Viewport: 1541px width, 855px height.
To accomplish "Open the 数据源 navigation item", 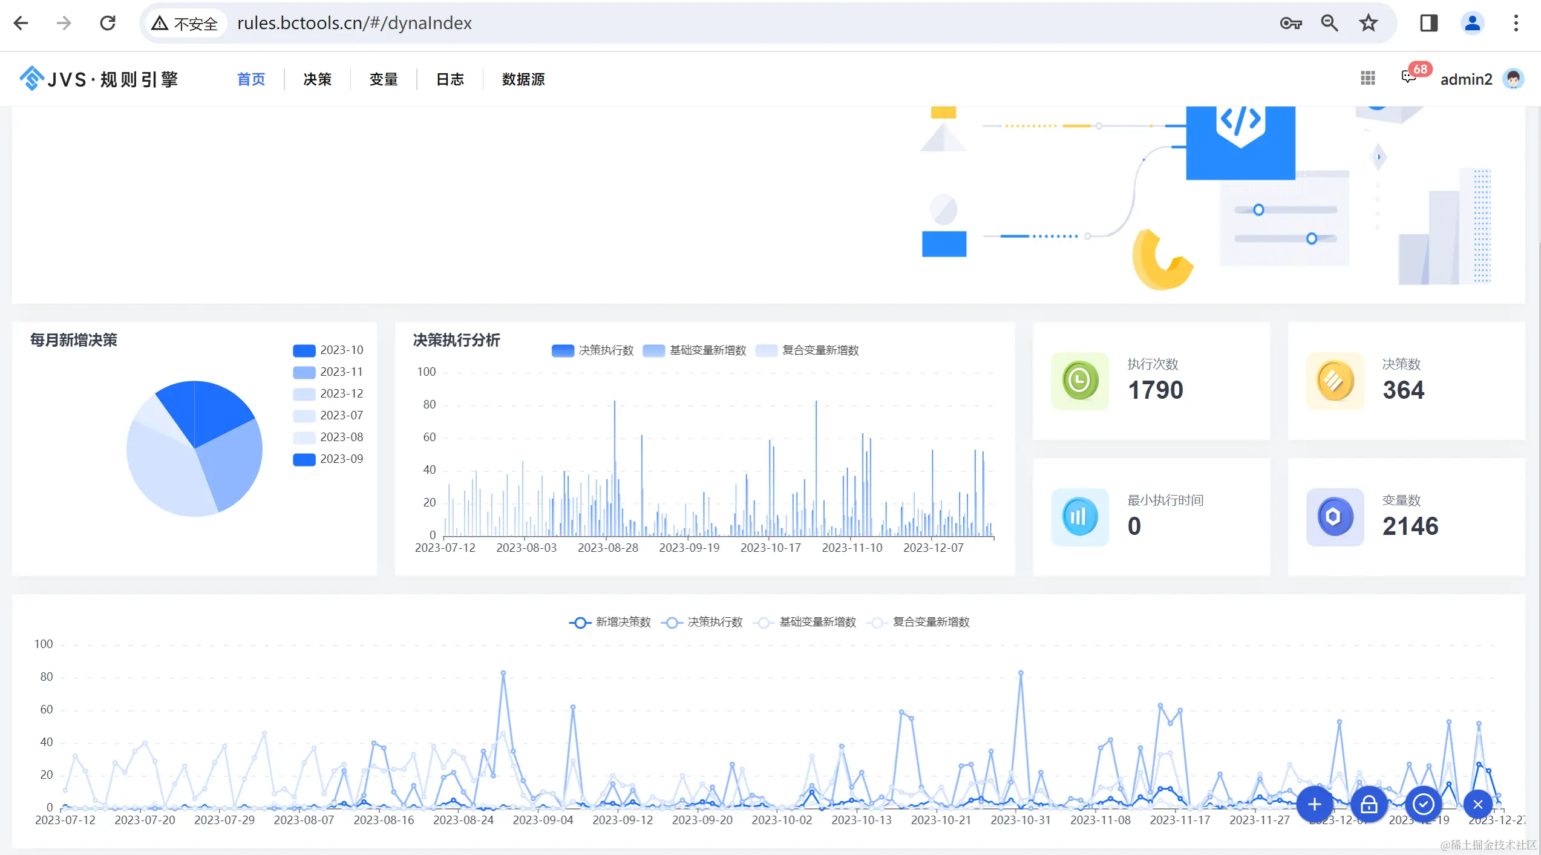I will (523, 79).
